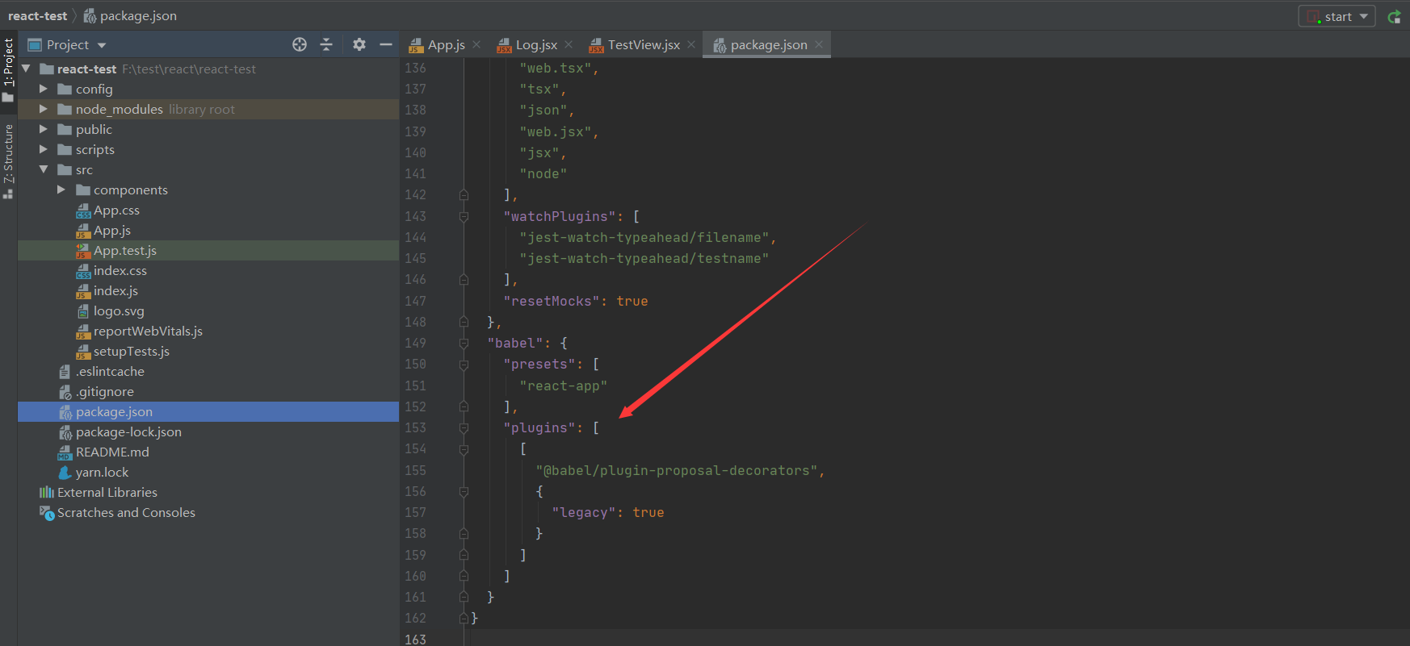Collapse the src folder
1410x646 pixels.
tap(44, 169)
